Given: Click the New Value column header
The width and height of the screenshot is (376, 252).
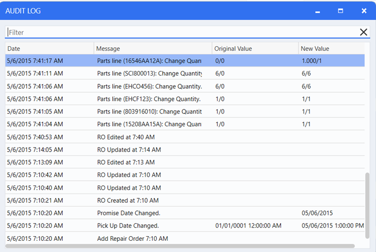Looking at the screenshot, I should coord(330,49).
